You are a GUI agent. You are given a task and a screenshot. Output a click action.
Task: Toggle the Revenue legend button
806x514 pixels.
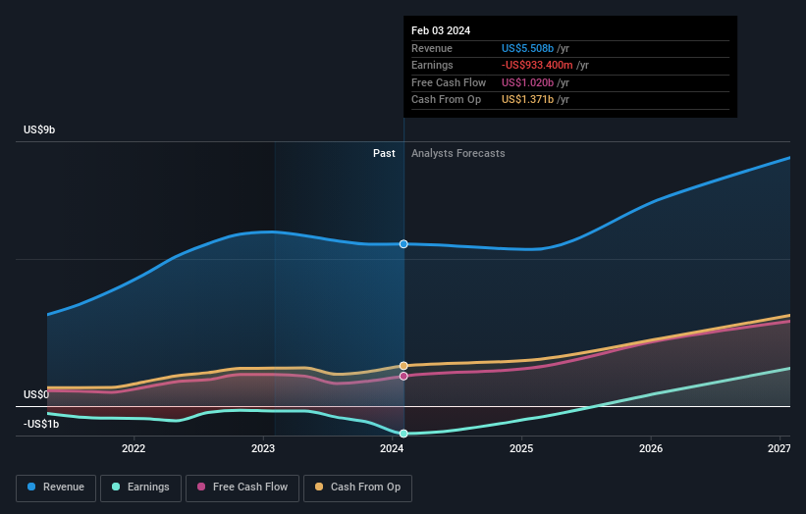pos(56,488)
